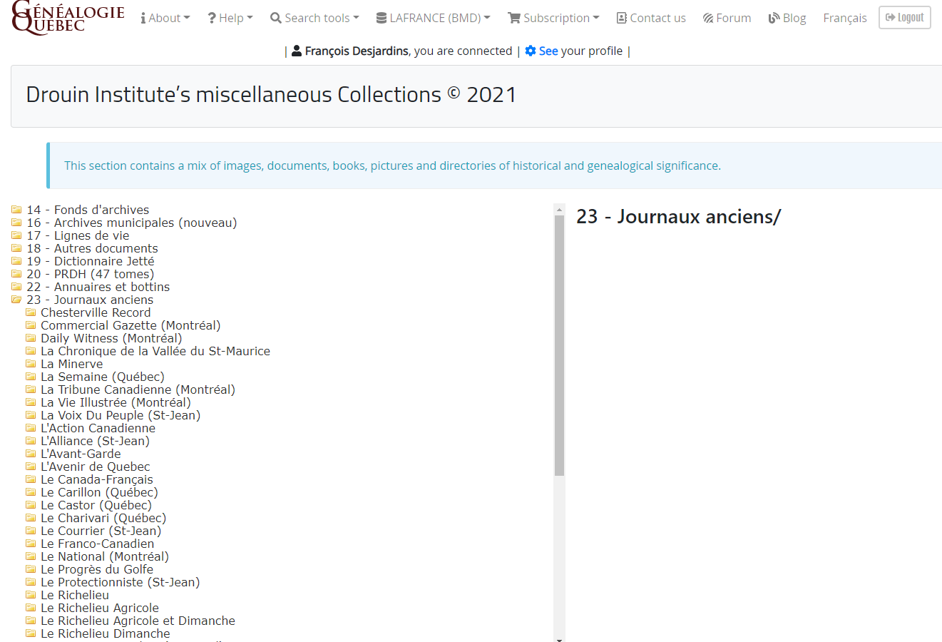Click folder icon beside Le Franco-Canadien
942x642 pixels.
(x=31, y=544)
